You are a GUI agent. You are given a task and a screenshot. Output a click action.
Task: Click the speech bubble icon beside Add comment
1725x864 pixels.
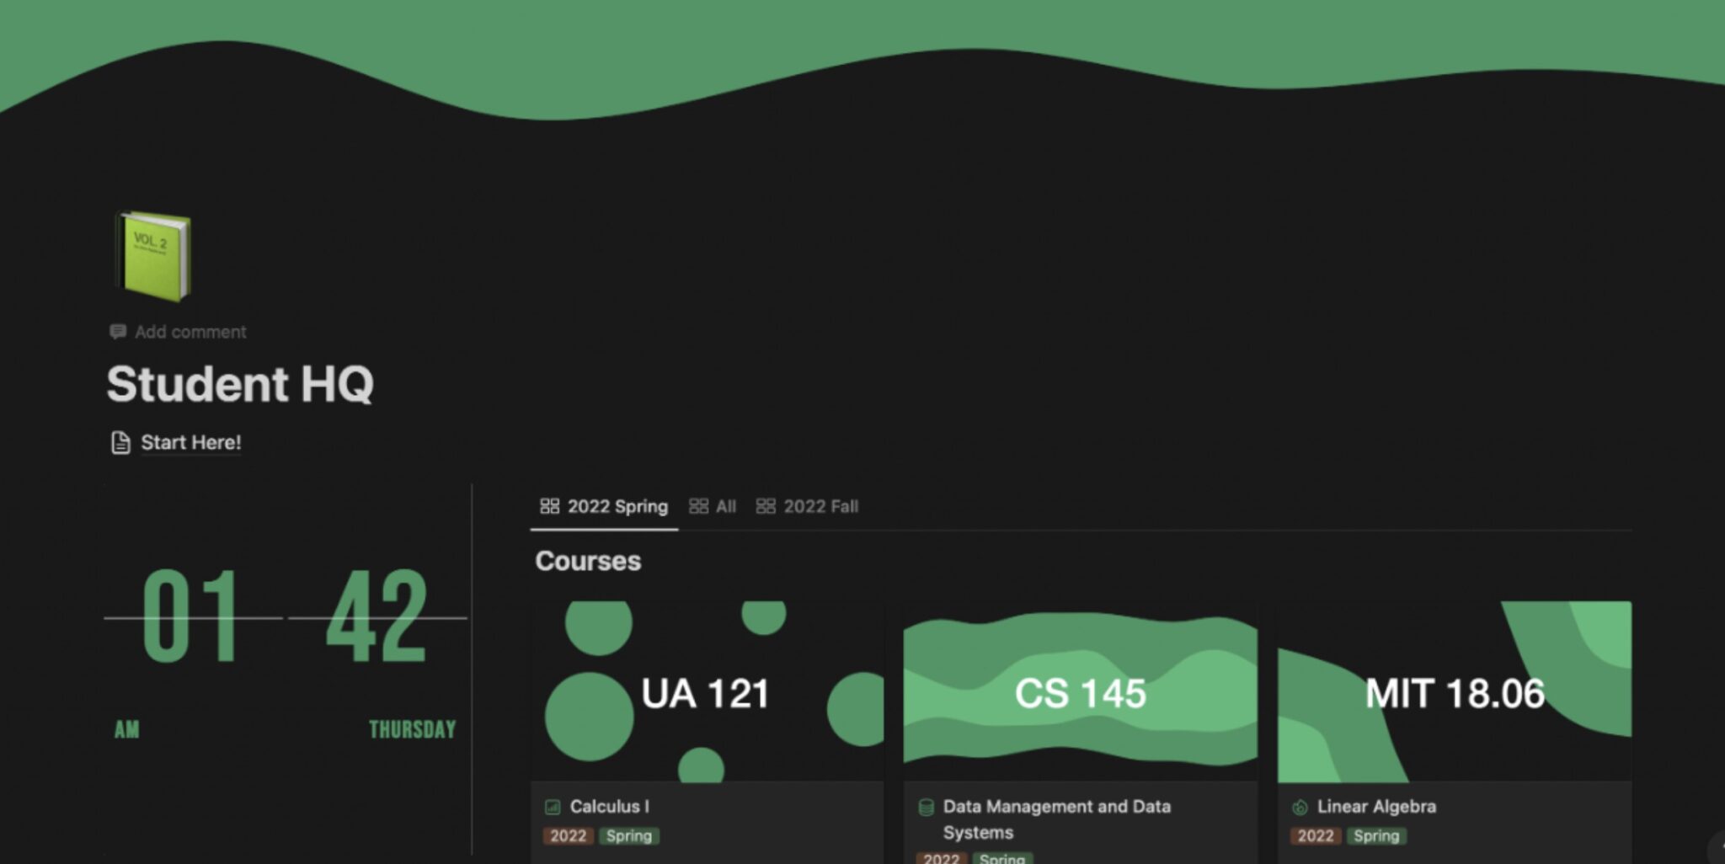tap(118, 332)
